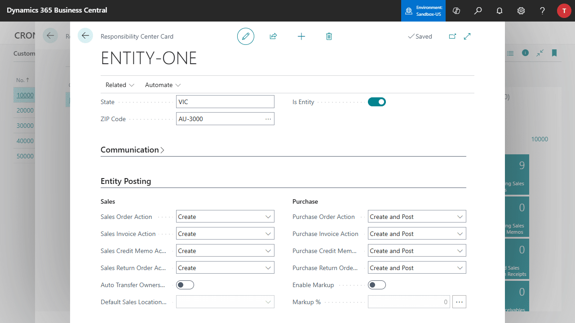Click customer 50000 in background list
Viewport: 575px width, 323px height.
[x=25, y=156]
